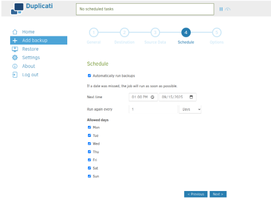The height and width of the screenshot is (203, 271).
Task: Go to step 3 Source Data
Action: click(x=155, y=33)
